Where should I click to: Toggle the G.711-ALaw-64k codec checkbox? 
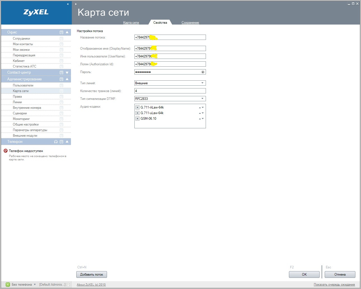[137, 107]
